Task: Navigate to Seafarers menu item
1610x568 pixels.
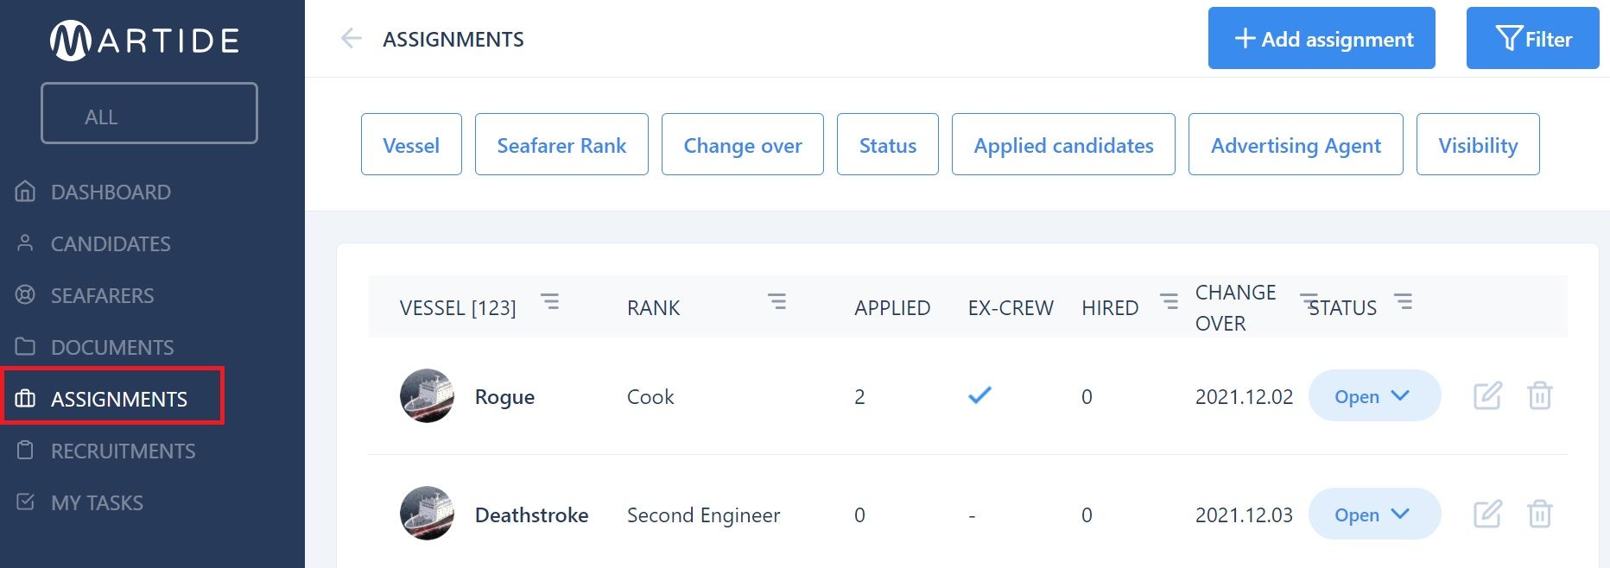Action: tap(102, 295)
